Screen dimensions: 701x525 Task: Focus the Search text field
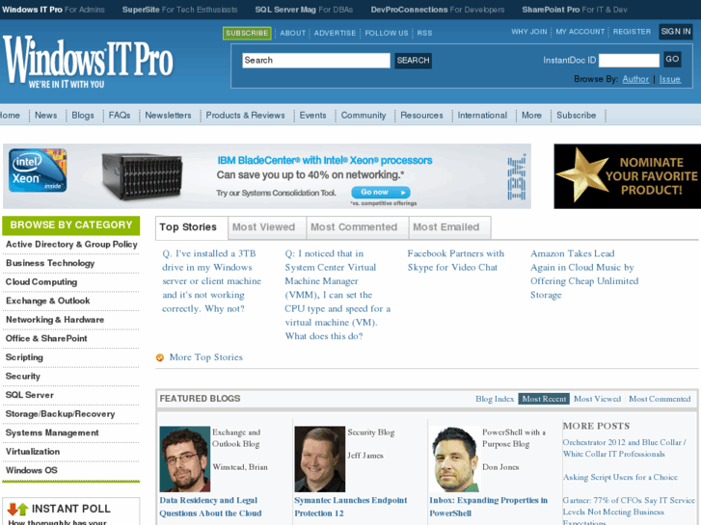click(316, 61)
